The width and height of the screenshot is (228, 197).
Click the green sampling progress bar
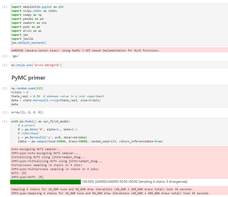(x=45, y=182)
